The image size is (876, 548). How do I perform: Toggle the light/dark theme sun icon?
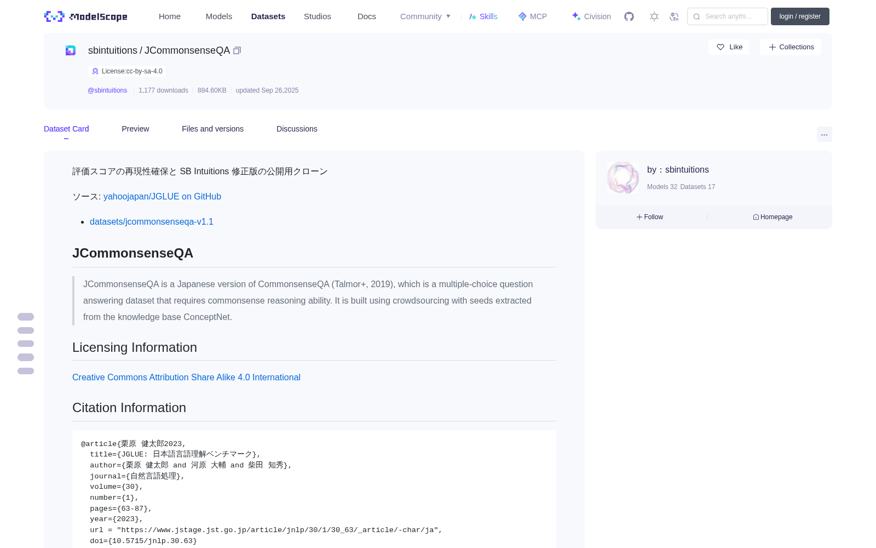(654, 16)
